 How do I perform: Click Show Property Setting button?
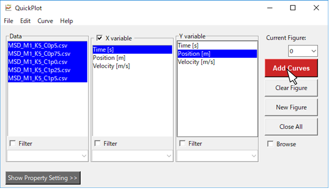(x=43, y=178)
